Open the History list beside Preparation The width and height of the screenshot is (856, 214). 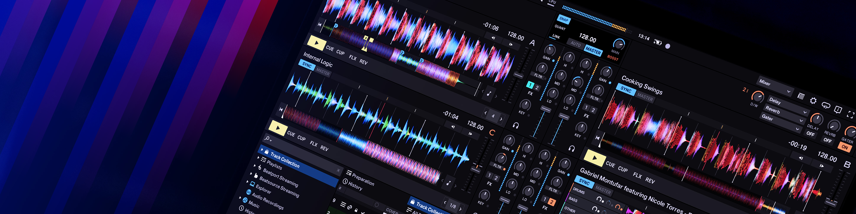click(x=353, y=184)
